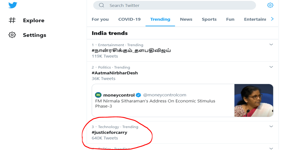Click the search magnifier icon
Image resolution: width=288 pixels, height=150 pixels.
click(101, 5)
